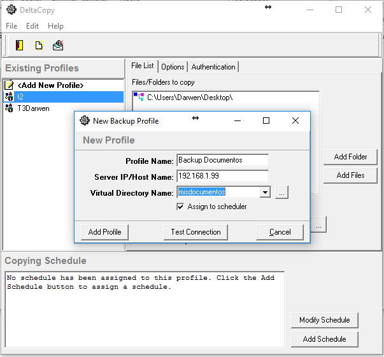
Task: Switch to the Authentication tab
Action: coord(213,67)
